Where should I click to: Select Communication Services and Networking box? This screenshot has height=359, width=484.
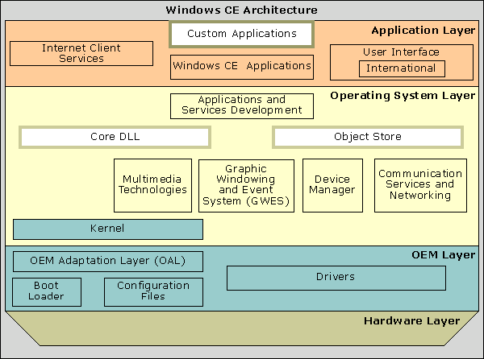(420, 185)
